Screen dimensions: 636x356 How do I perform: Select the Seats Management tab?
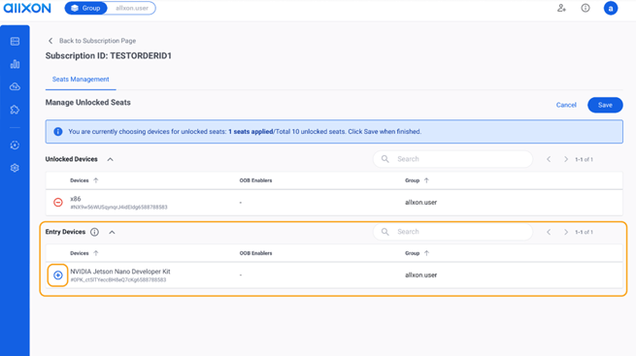[81, 80]
